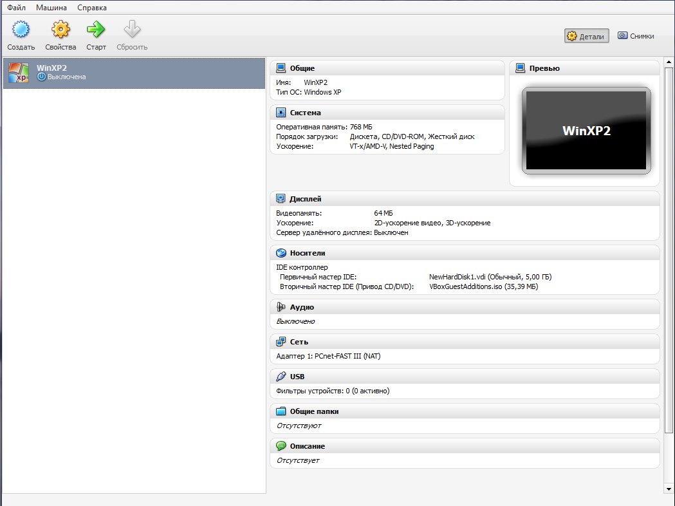Click the Описание speech bubble icon
The width and height of the screenshot is (675, 506).
[x=281, y=446]
